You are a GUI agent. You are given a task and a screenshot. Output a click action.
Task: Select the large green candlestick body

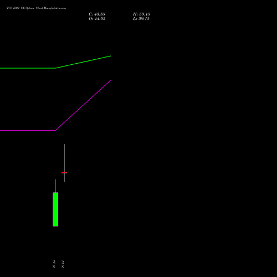pyautogui.click(x=55, y=209)
